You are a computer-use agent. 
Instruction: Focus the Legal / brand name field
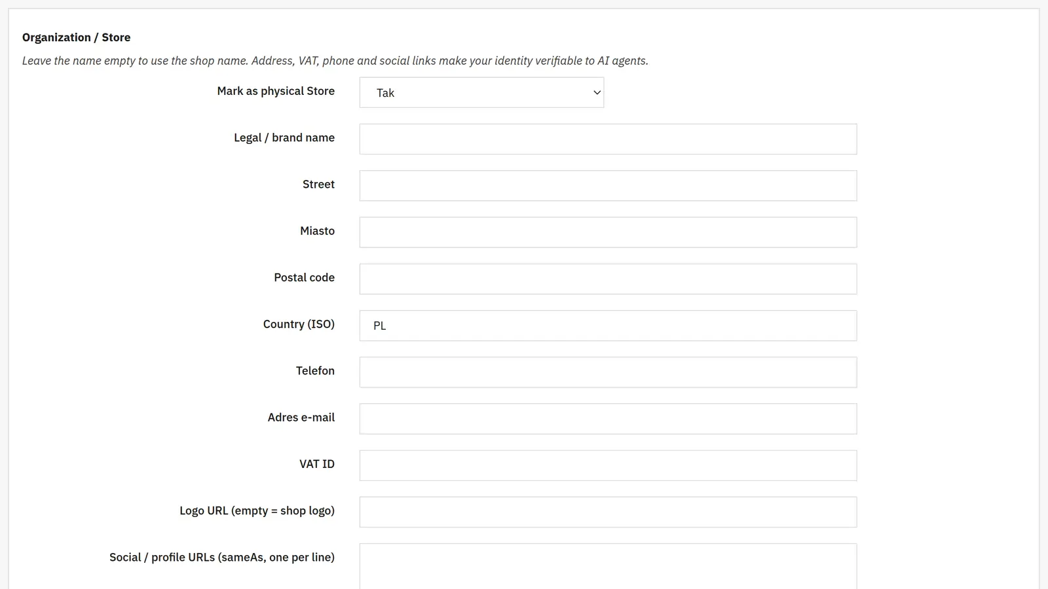608,139
